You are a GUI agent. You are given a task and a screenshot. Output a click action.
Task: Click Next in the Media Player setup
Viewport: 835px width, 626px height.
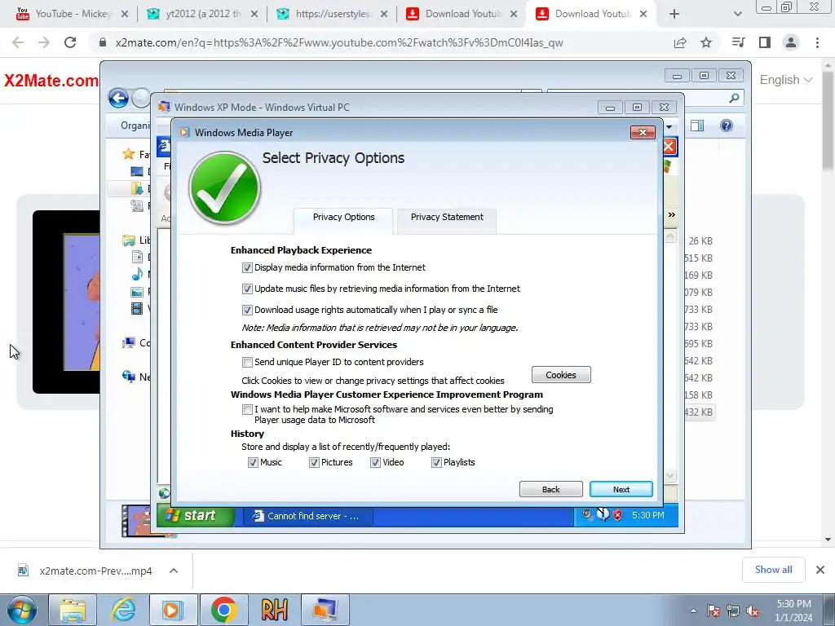[x=621, y=489]
